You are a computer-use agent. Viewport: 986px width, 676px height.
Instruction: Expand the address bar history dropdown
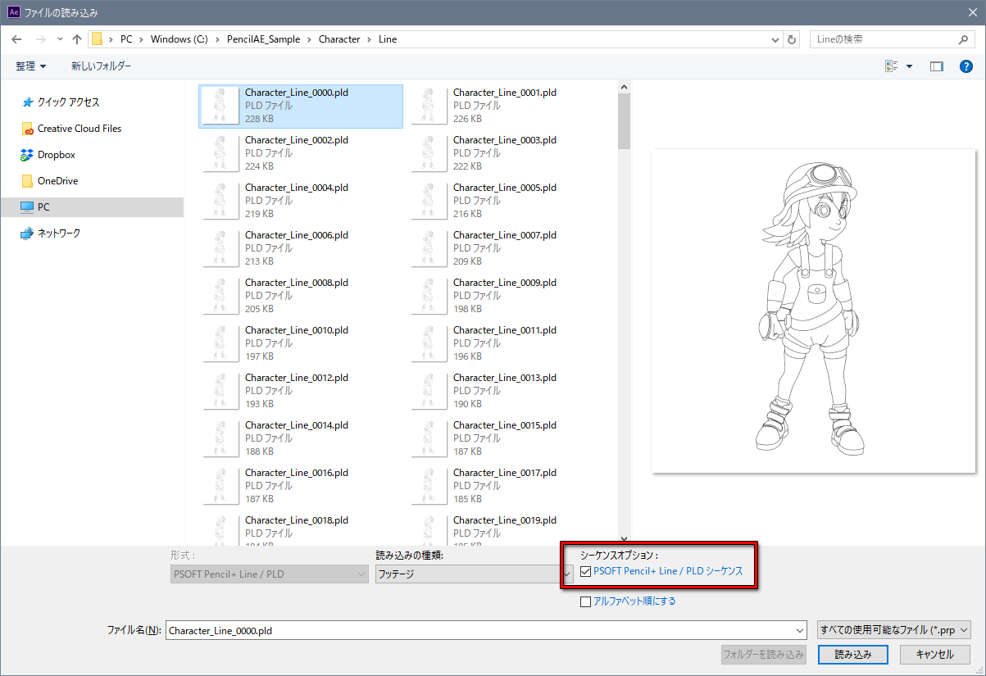(x=775, y=39)
